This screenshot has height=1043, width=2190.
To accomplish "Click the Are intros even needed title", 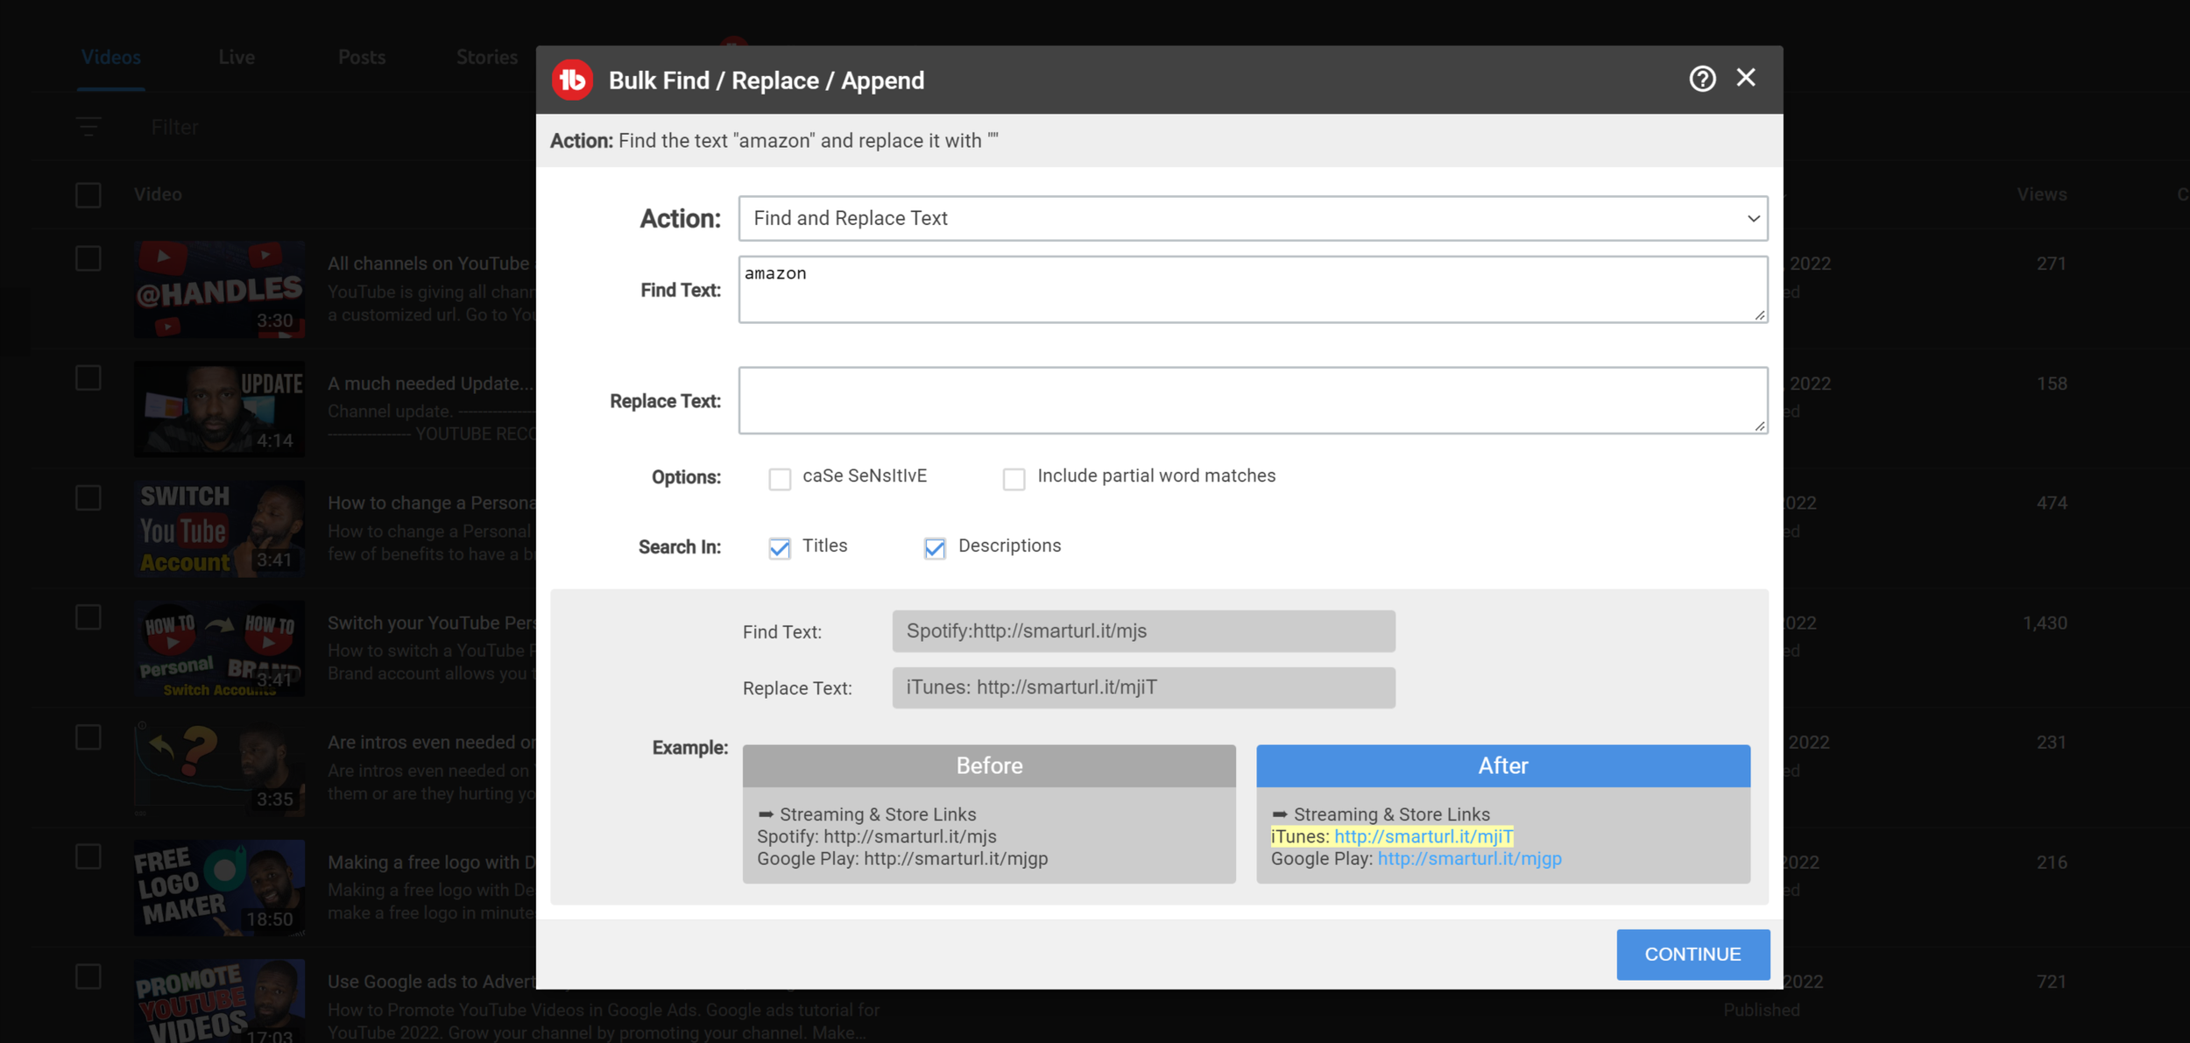I will [431, 743].
